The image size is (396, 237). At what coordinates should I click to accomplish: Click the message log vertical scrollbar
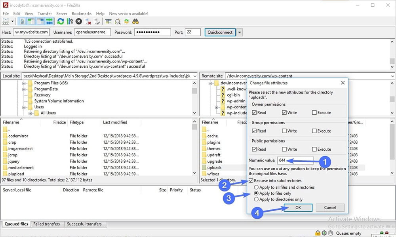coord(392,54)
